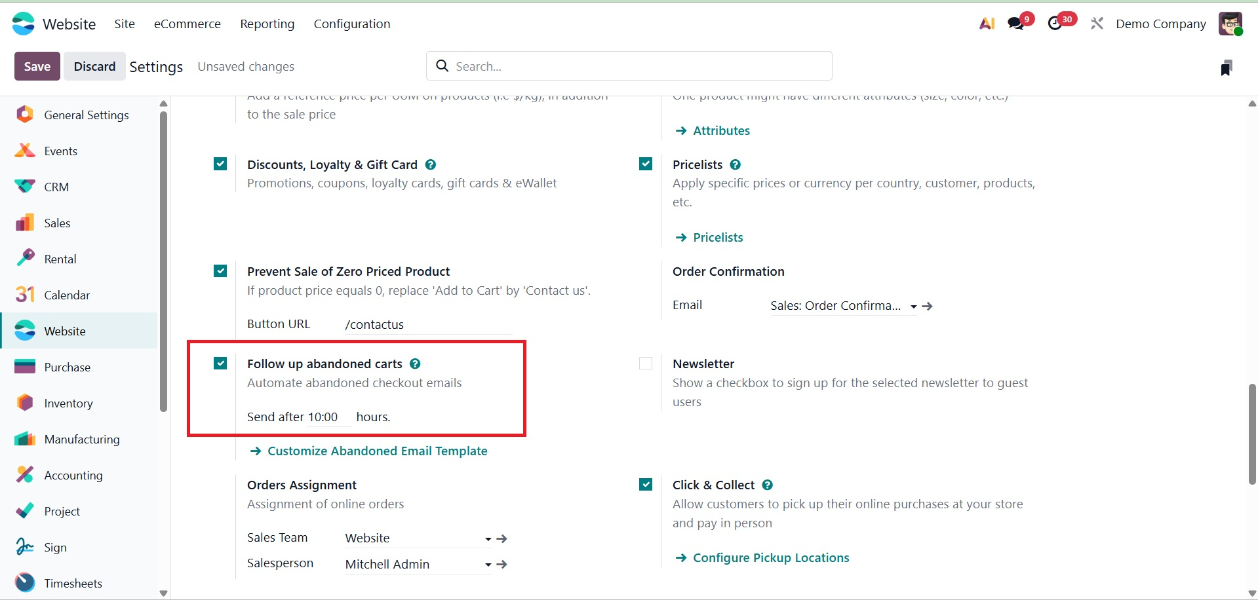The image size is (1258, 600).
Task: Open the Order Confirmation Email dropdown
Action: point(913,306)
